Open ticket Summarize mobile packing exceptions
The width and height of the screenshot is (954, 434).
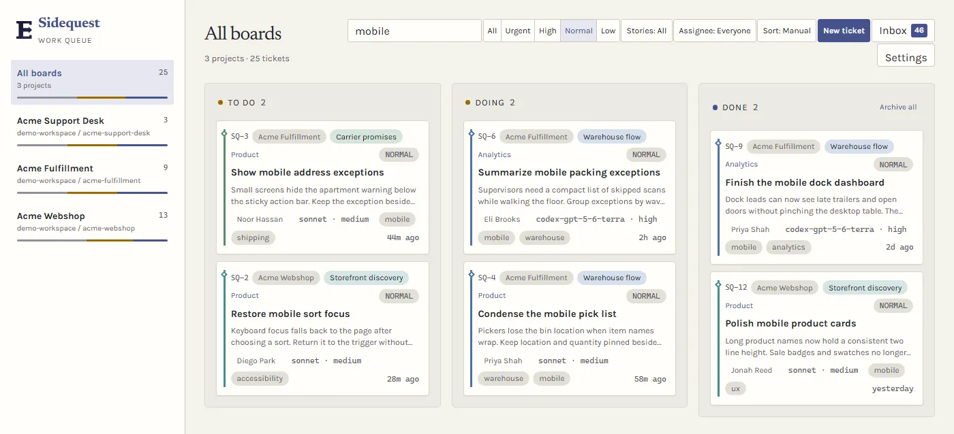pos(569,173)
